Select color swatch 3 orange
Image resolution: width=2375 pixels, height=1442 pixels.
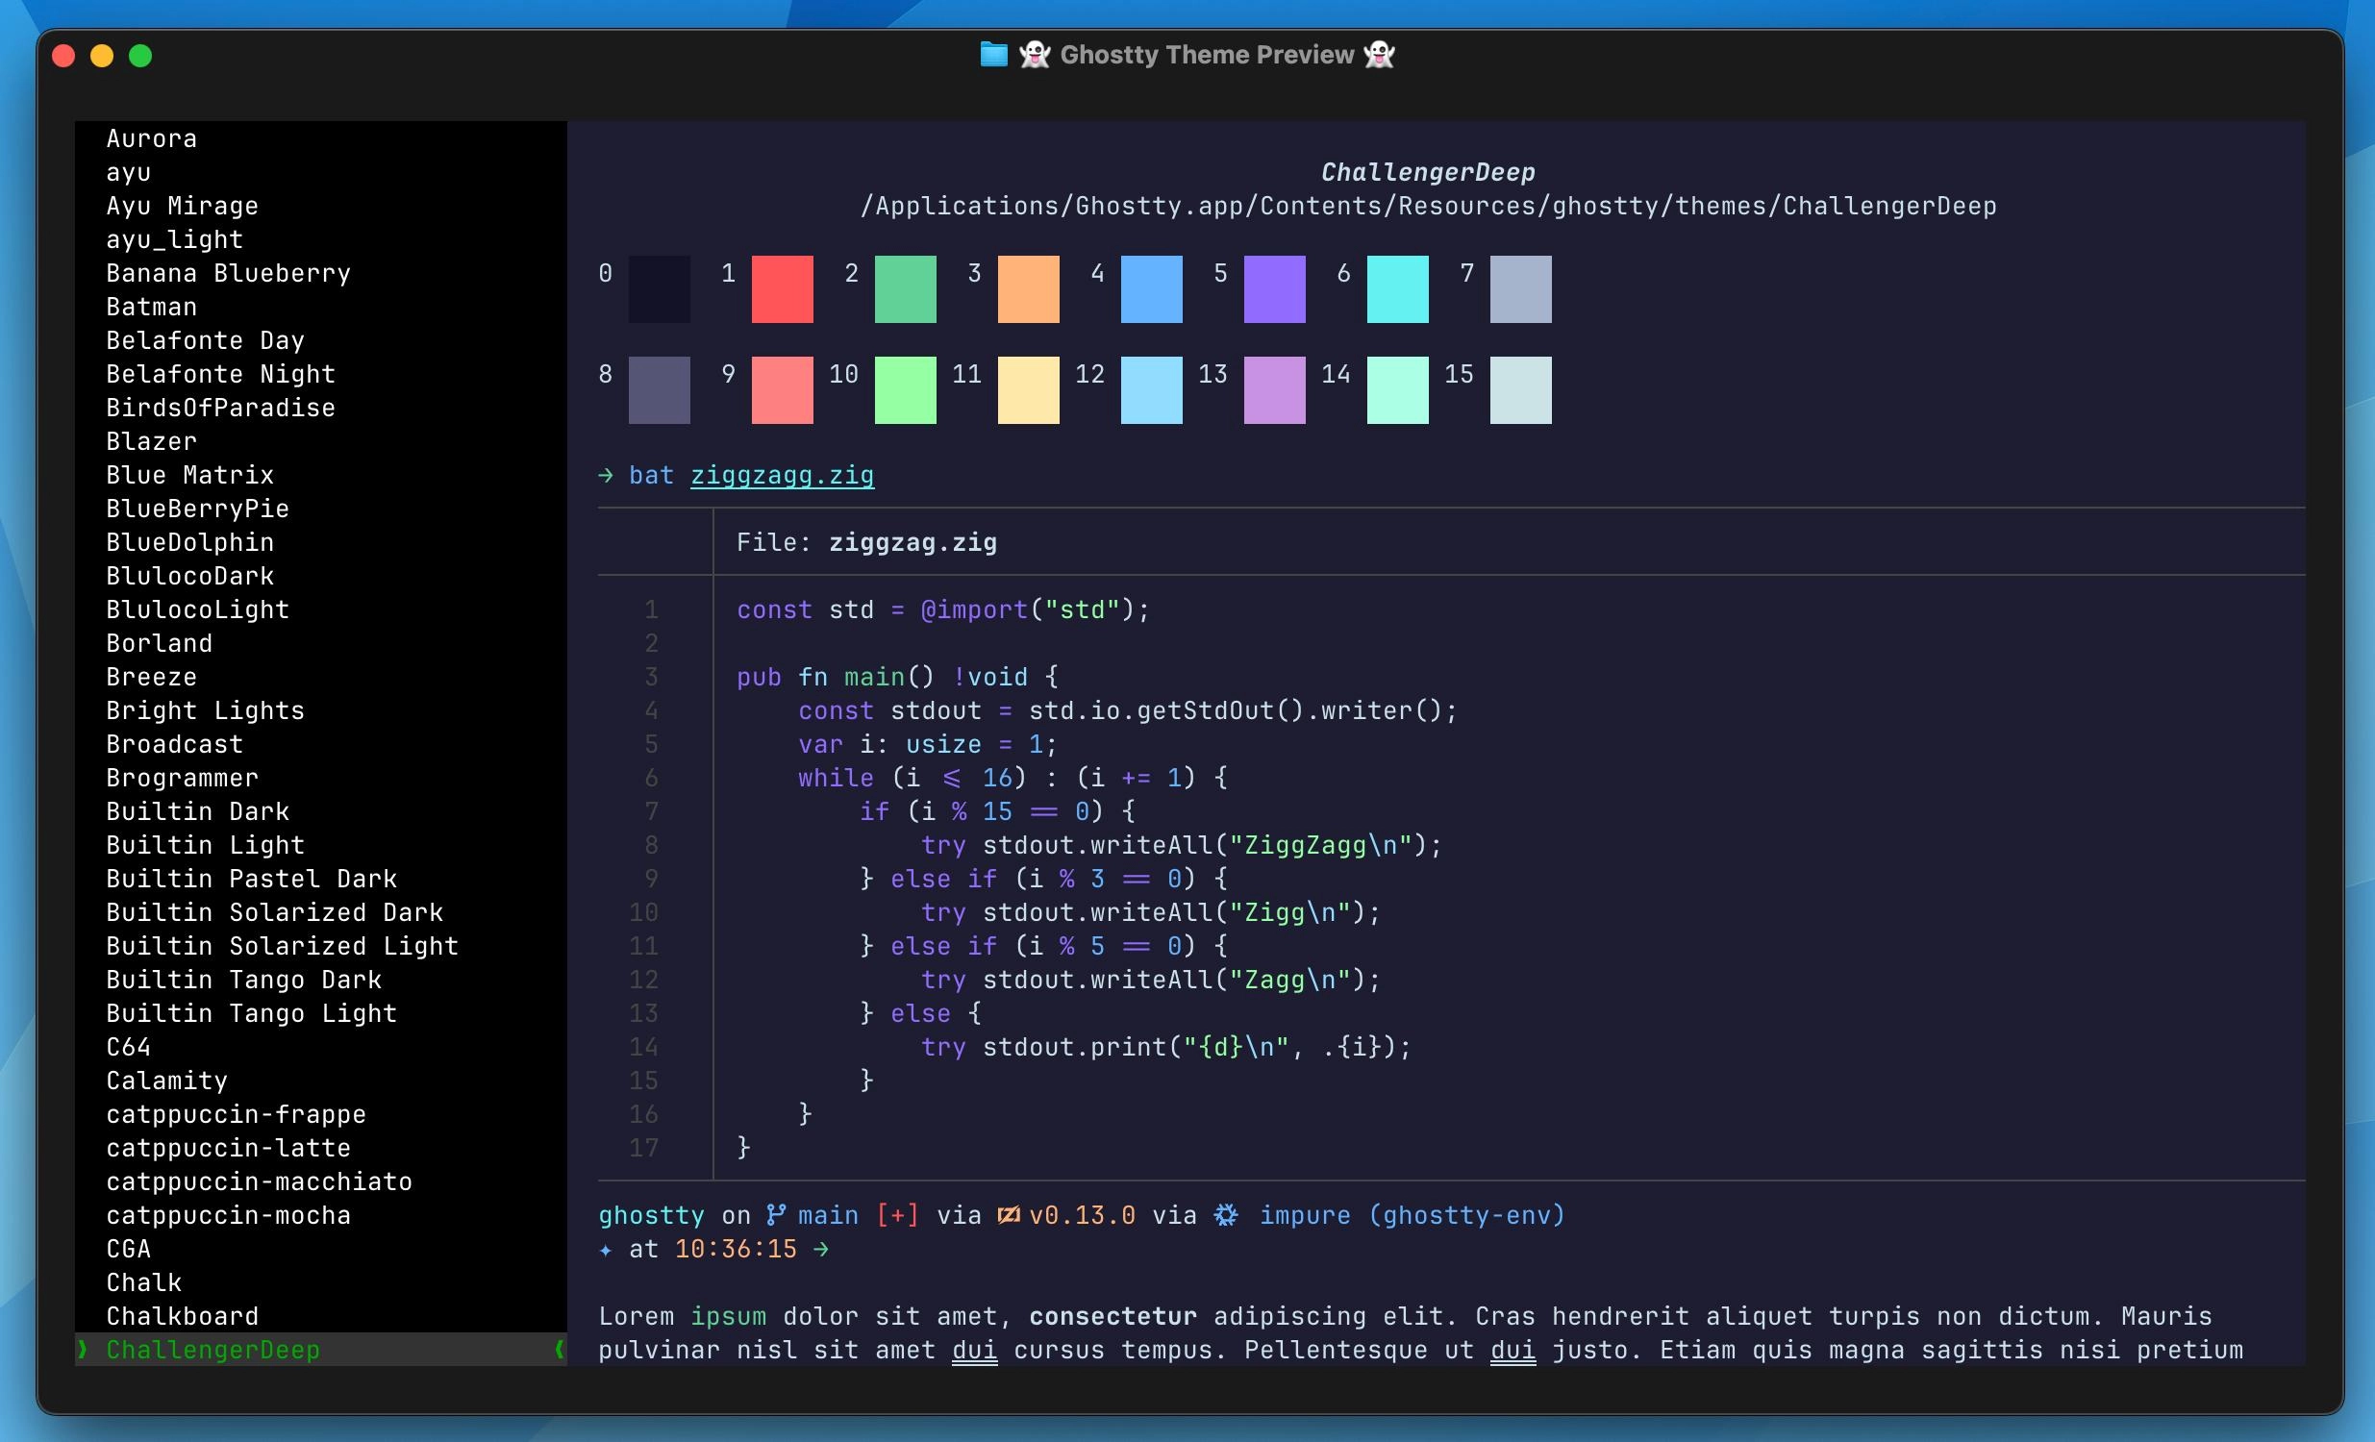pyautogui.click(x=1029, y=289)
